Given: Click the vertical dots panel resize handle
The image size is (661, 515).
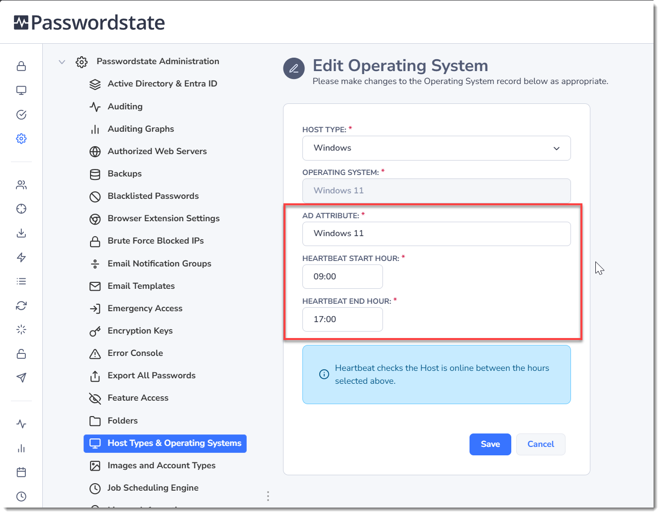Looking at the screenshot, I should tap(268, 496).
